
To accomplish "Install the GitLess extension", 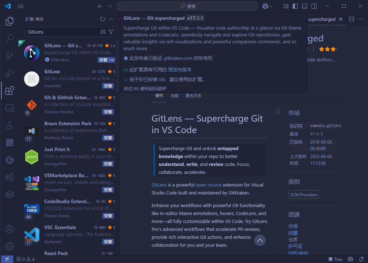I will (108, 86).
